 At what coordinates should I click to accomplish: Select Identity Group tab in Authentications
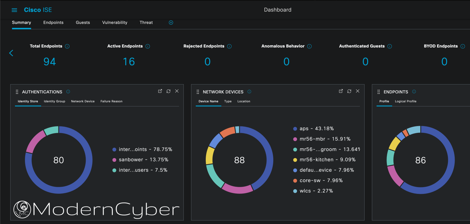pos(55,101)
